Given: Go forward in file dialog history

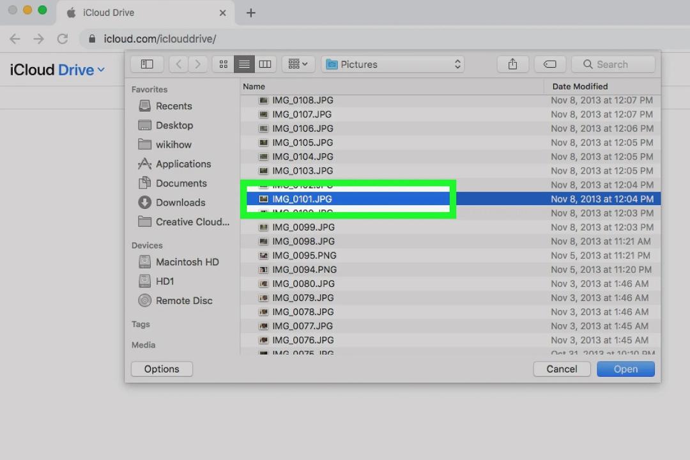Looking at the screenshot, I should coord(197,65).
